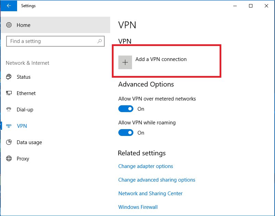Open Change adapter options link
The width and height of the screenshot is (275, 216).
point(146,166)
